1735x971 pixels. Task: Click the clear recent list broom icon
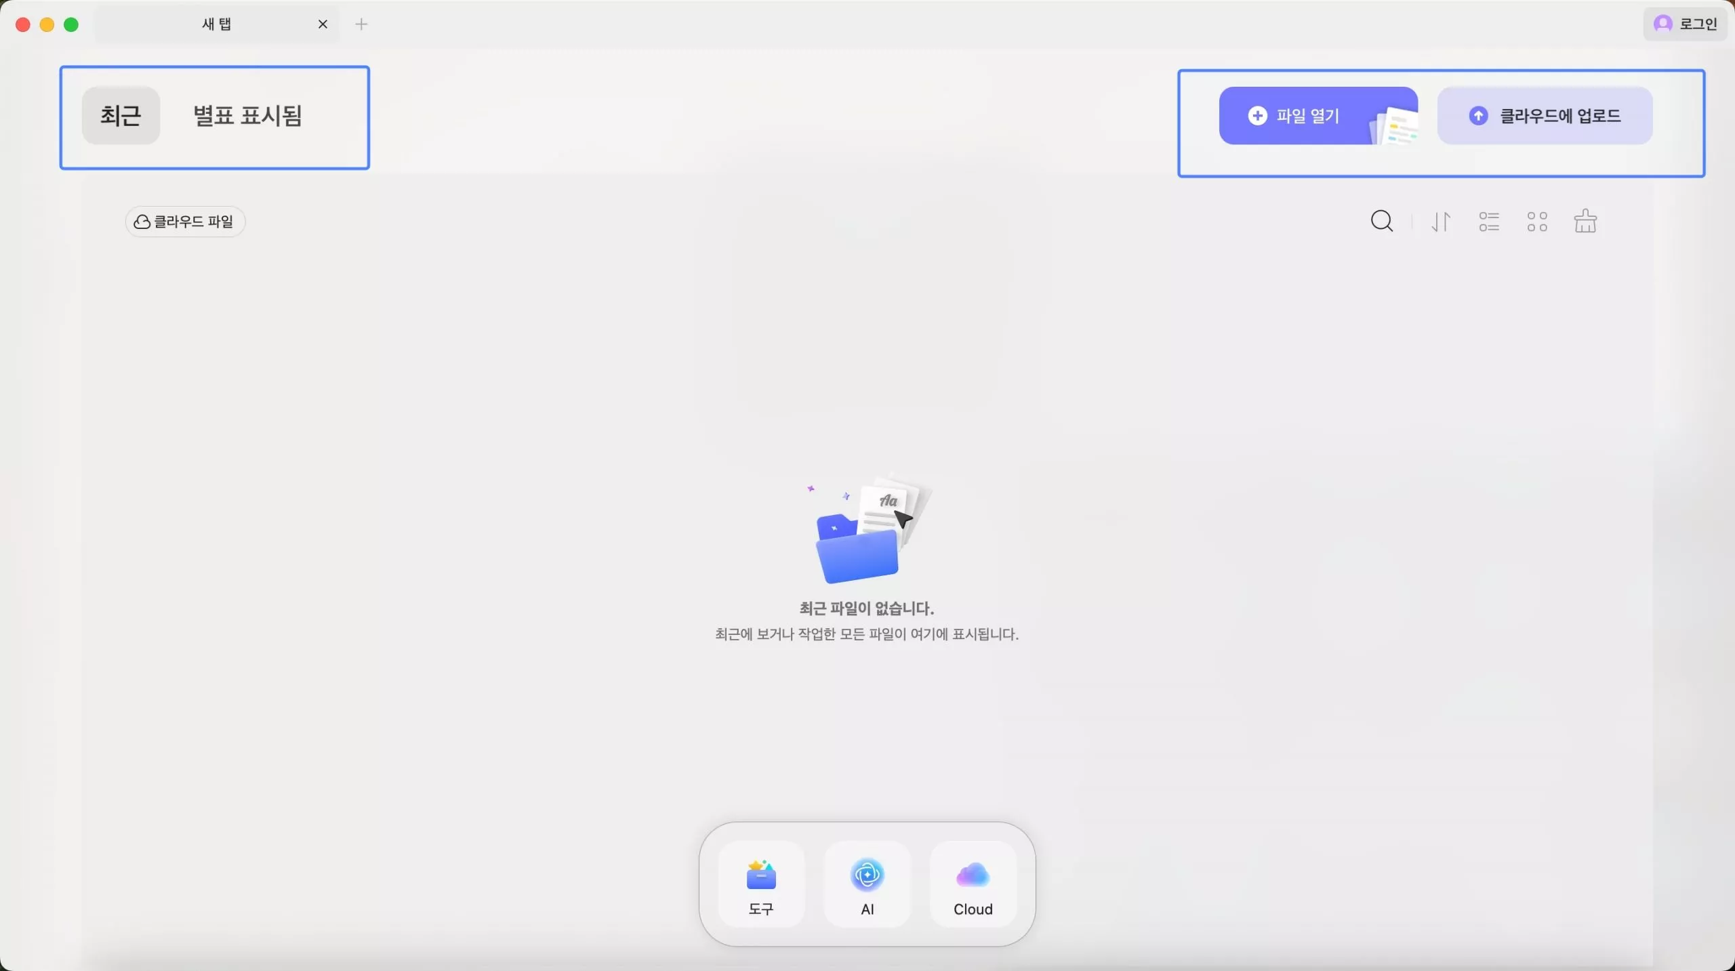(1585, 222)
